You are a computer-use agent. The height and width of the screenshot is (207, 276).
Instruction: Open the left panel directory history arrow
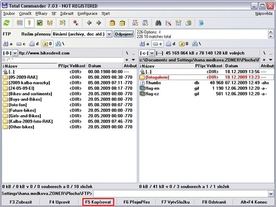(x=133, y=60)
